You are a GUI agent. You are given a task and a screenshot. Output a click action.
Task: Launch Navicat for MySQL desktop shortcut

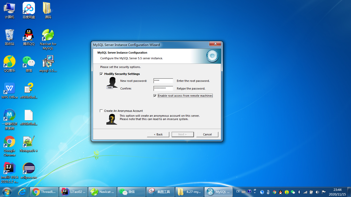click(48, 39)
